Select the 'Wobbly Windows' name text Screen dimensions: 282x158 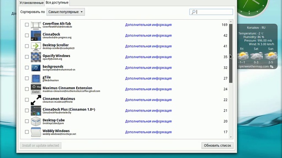tap(56, 131)
